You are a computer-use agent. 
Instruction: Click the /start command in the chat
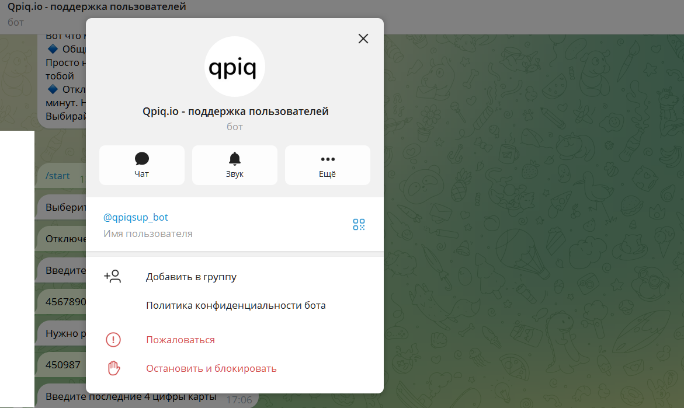(58, 176)
